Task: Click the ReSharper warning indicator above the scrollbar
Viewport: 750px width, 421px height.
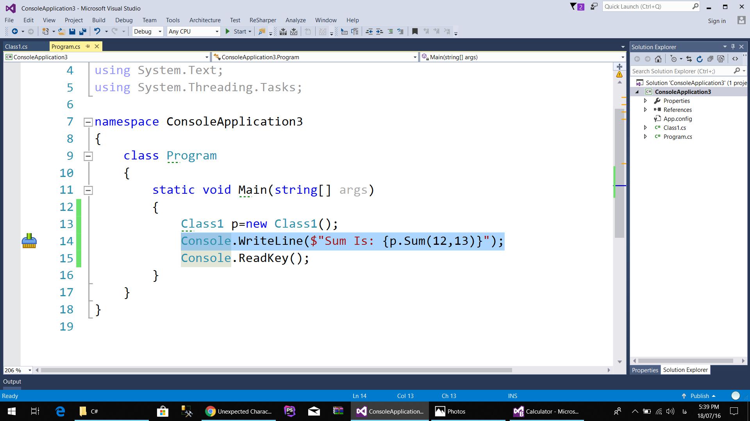Action: [620, 74]
